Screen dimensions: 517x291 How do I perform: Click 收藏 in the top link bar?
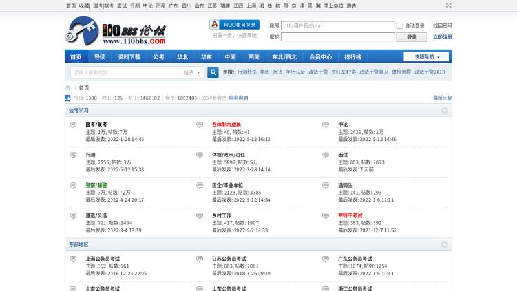coord(84,6)
